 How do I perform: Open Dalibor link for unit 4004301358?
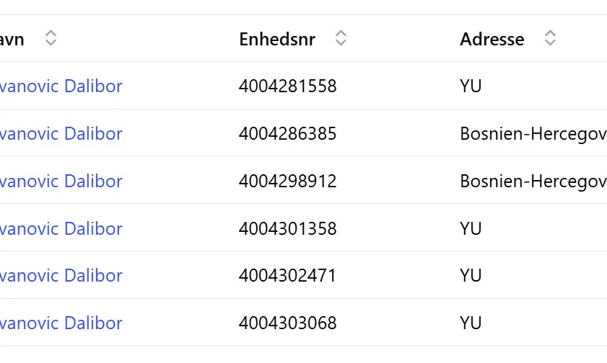click(61, 228)
